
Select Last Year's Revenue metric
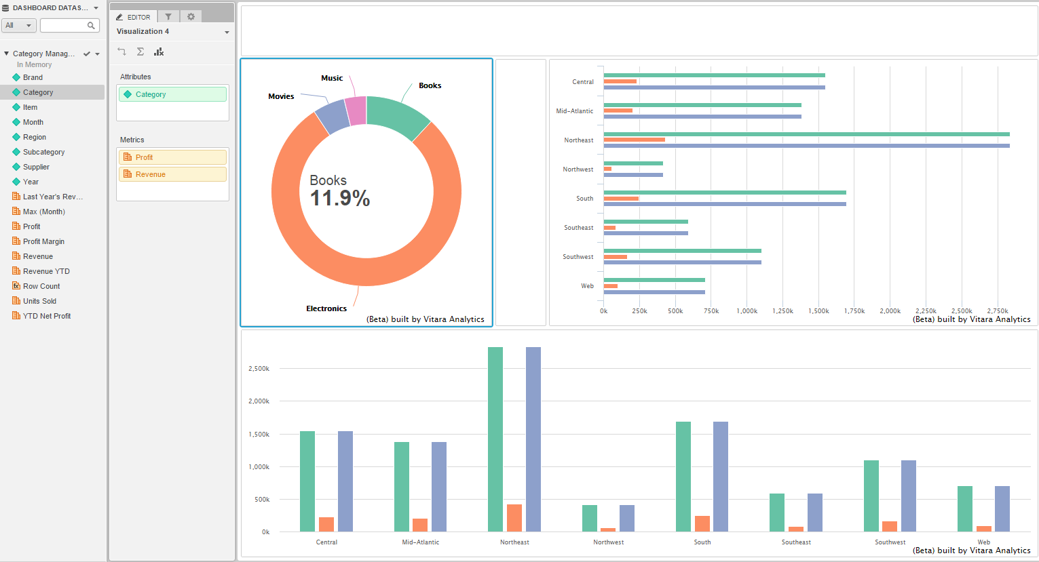[53, 197]
